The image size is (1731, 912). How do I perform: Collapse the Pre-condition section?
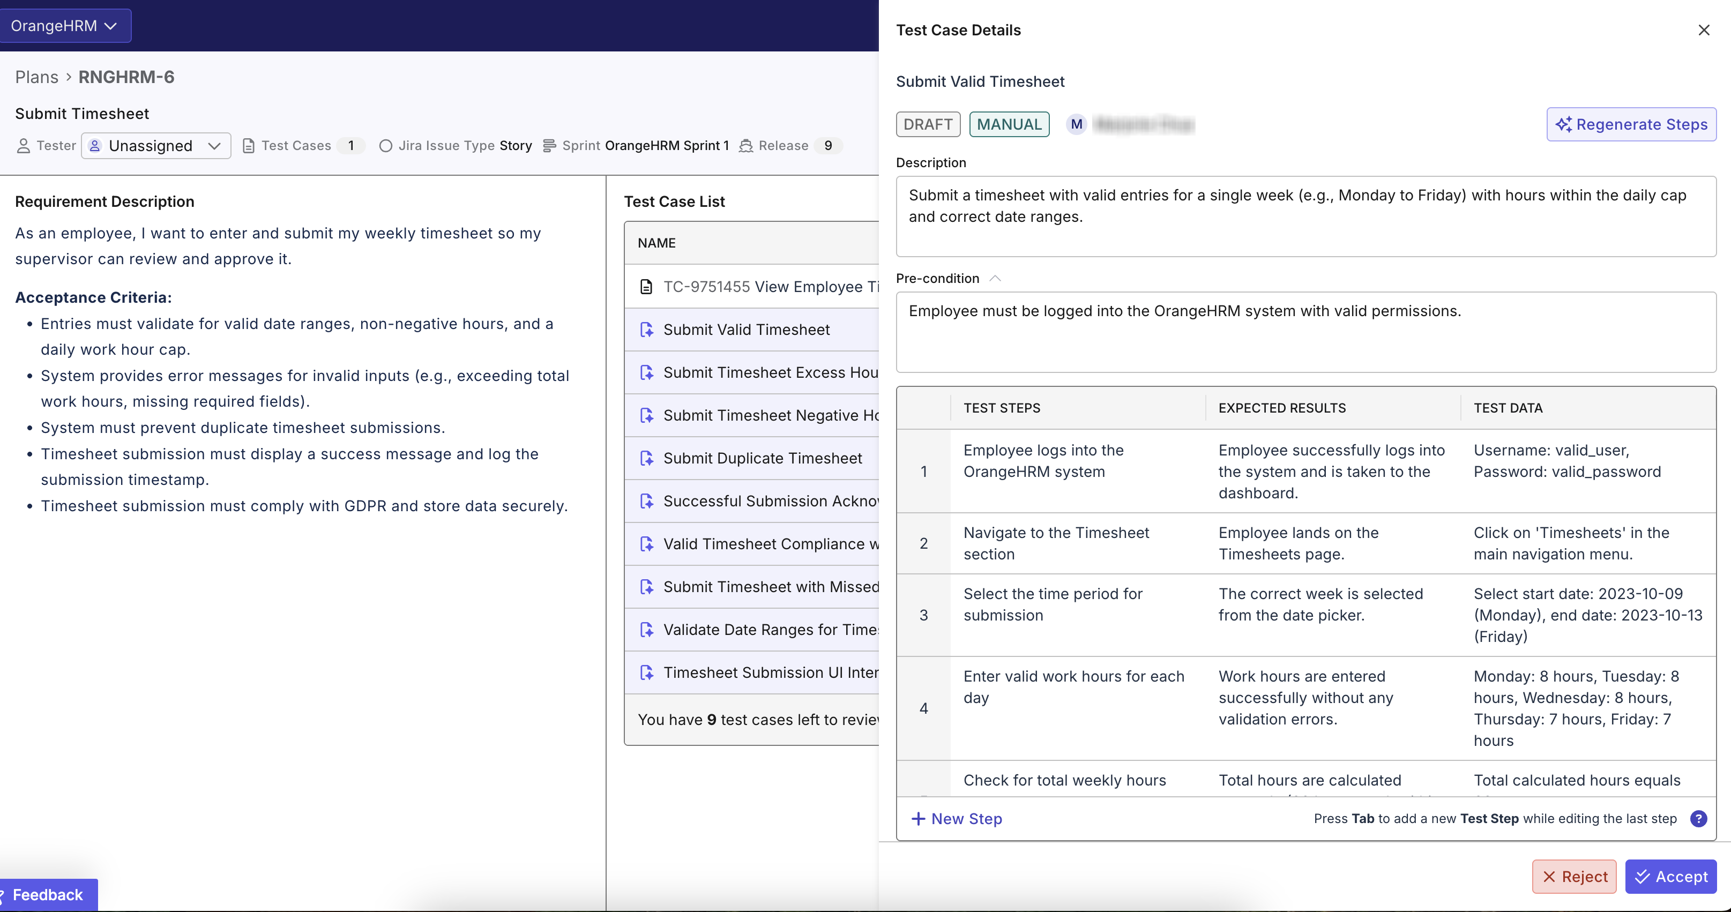996,278
